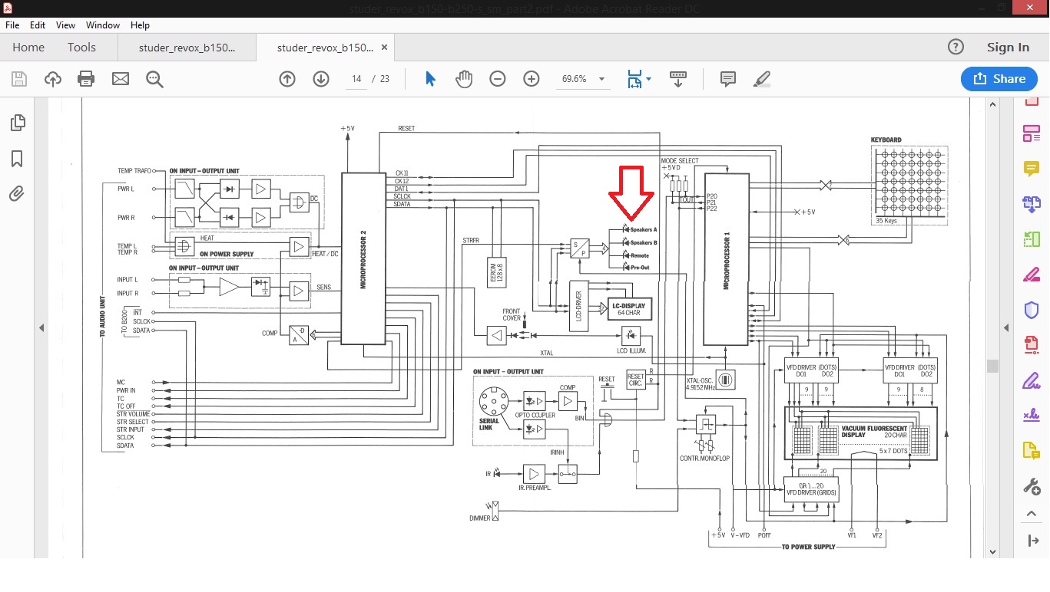Go to previous page arrow
Screen dimensions: 1050x592
pyautogui.click(x=287, y=79)
